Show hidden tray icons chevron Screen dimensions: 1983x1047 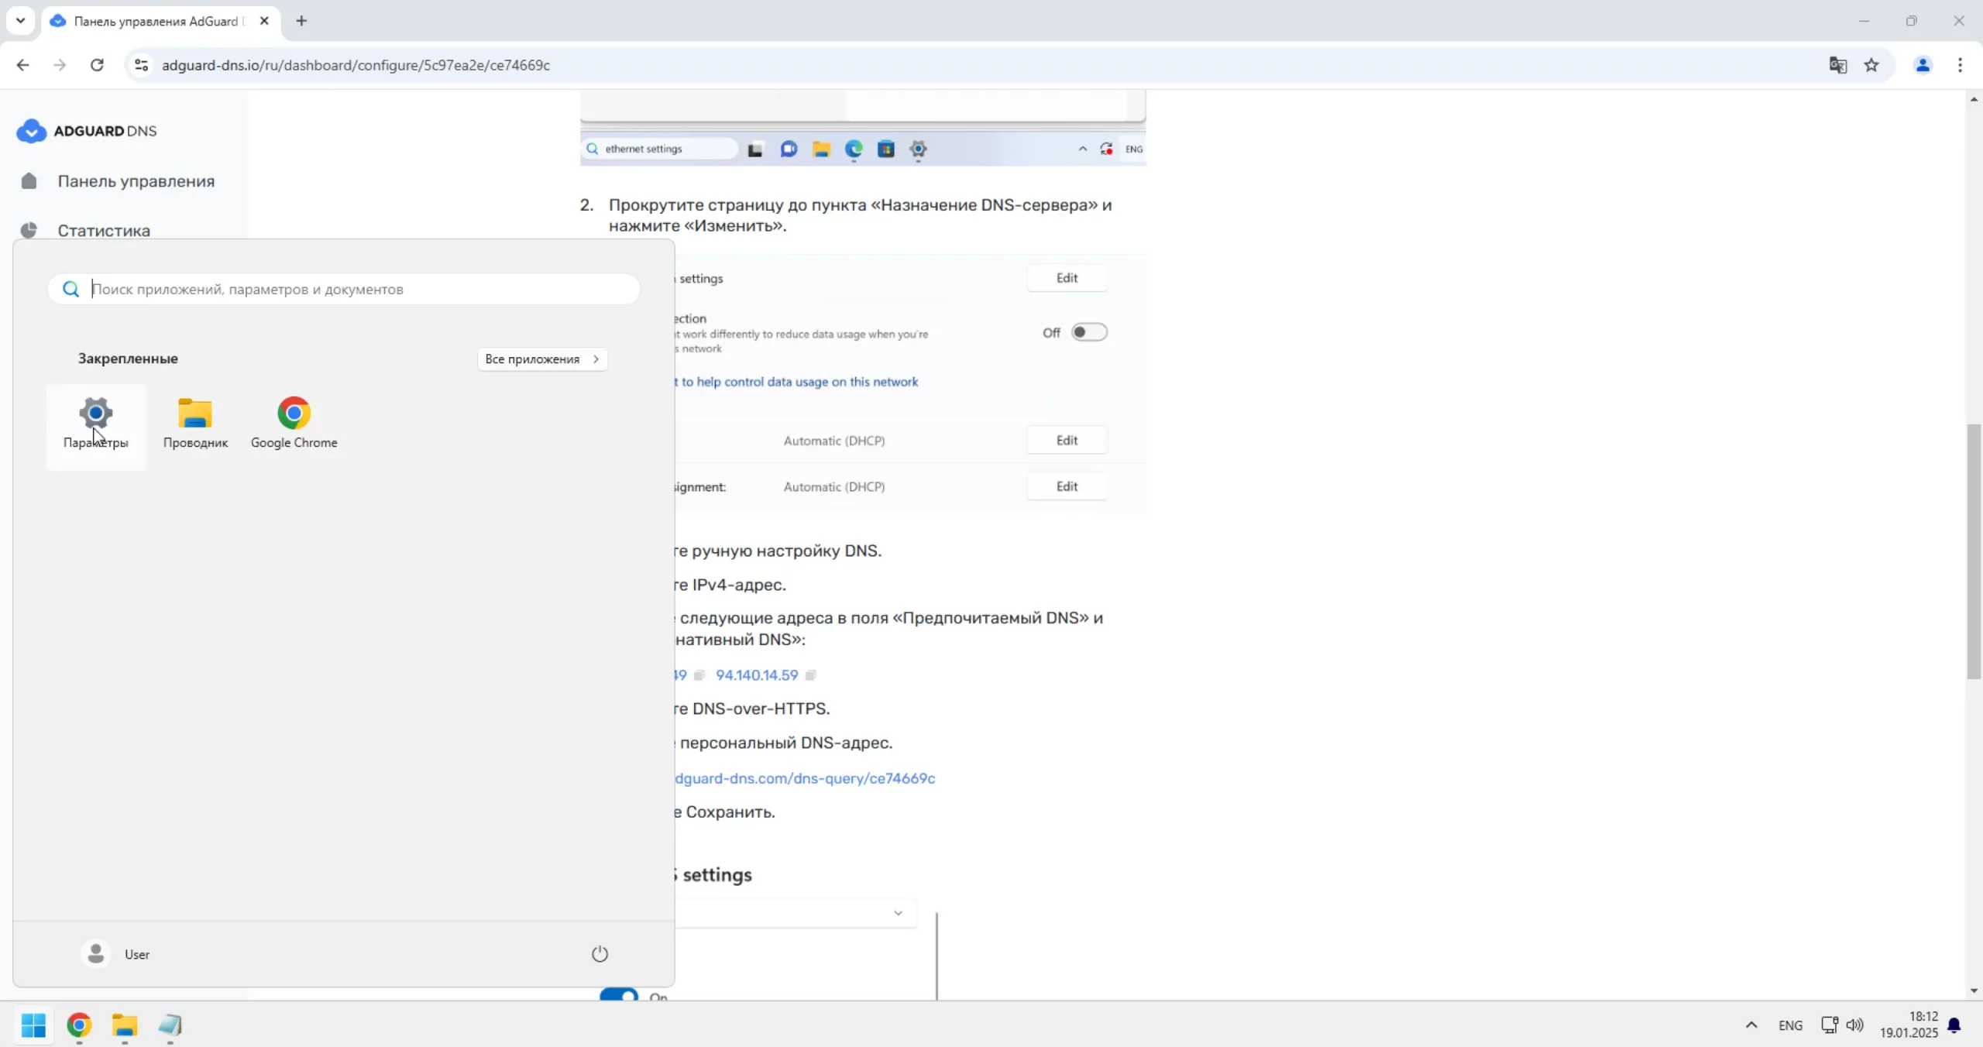coord(1751,1025)
